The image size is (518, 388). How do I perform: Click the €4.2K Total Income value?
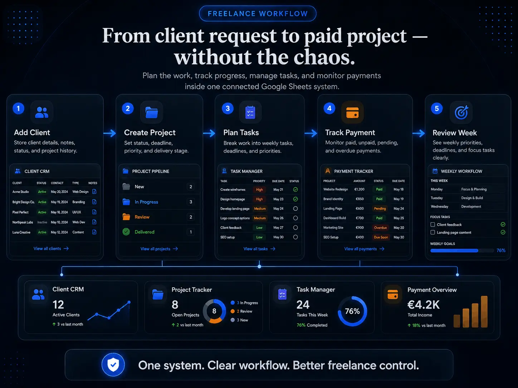point(424,305)
